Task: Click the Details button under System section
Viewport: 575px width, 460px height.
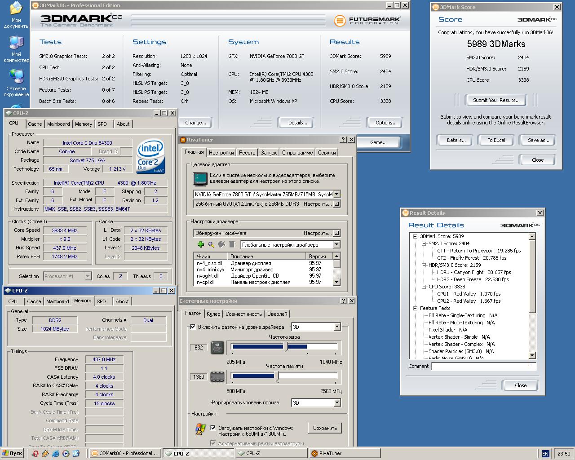Action: [x=297, y=123]
